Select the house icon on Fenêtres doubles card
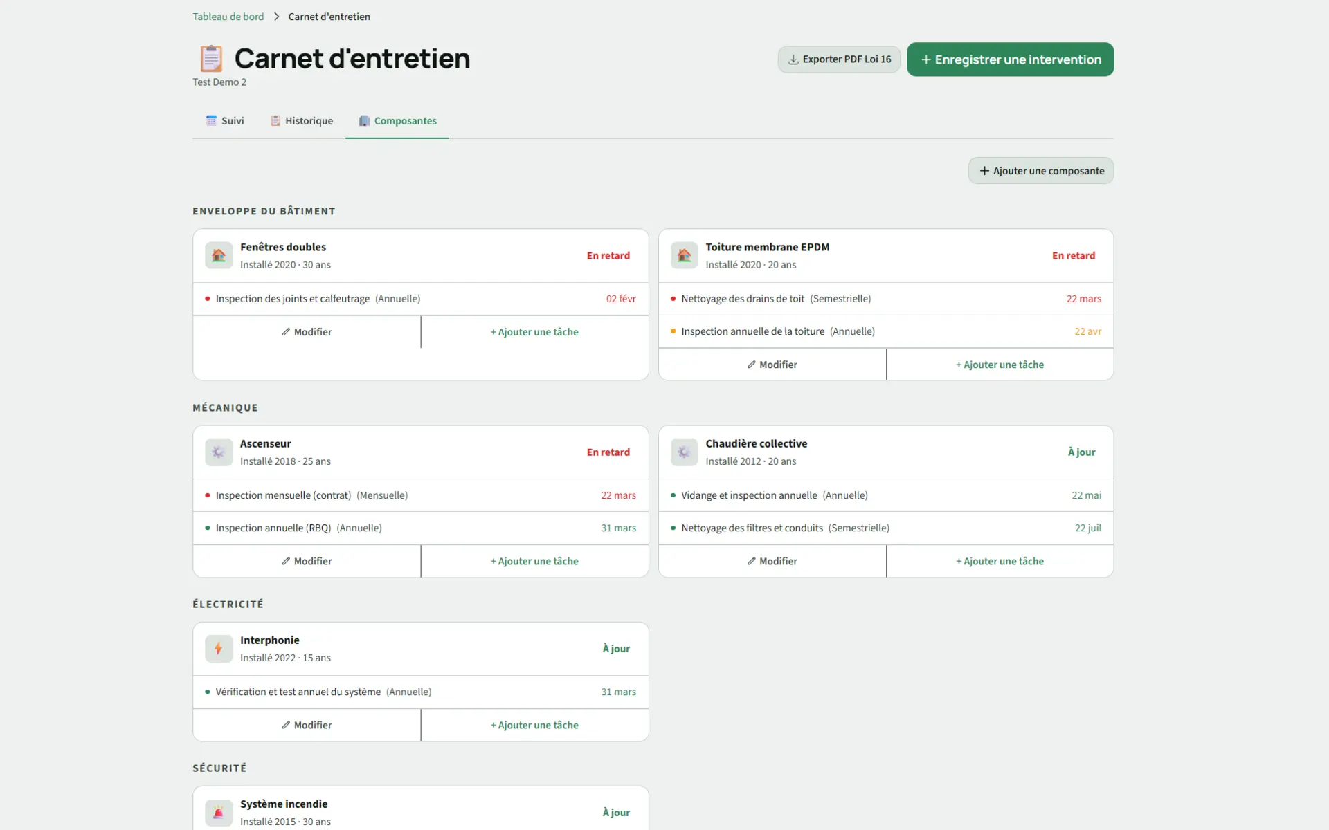This screenshot has height=830, width=1329. click(x=218, y=255)
